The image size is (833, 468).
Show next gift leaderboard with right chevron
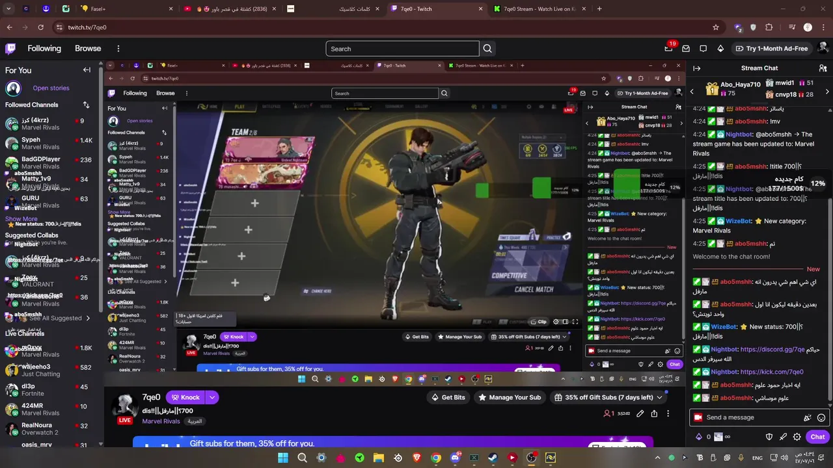(827, 92)
